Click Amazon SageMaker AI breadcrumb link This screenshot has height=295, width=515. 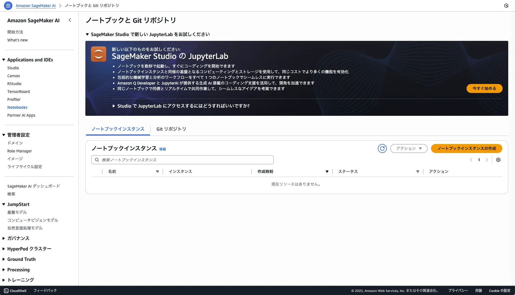36,6
